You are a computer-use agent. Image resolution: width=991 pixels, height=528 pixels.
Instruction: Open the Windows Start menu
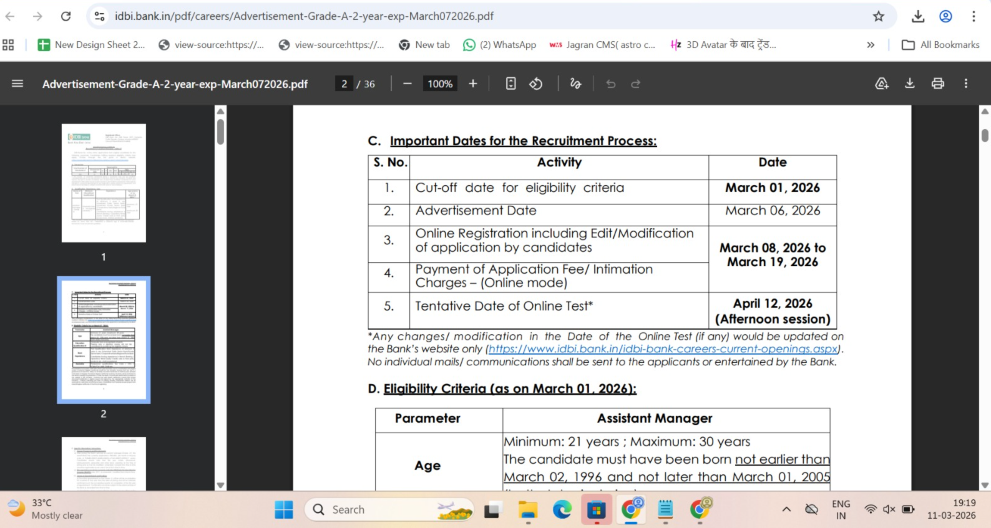pos(284,510)
